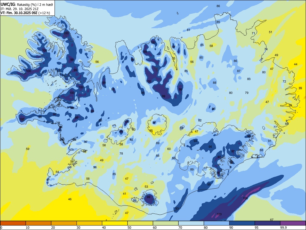Image resolution: width=306 pixels, height=230 pixels.
Task: Click the '99.9' legend label
Action: 283,228
